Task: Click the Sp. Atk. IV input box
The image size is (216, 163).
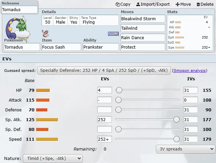Action: coord(191,119)
